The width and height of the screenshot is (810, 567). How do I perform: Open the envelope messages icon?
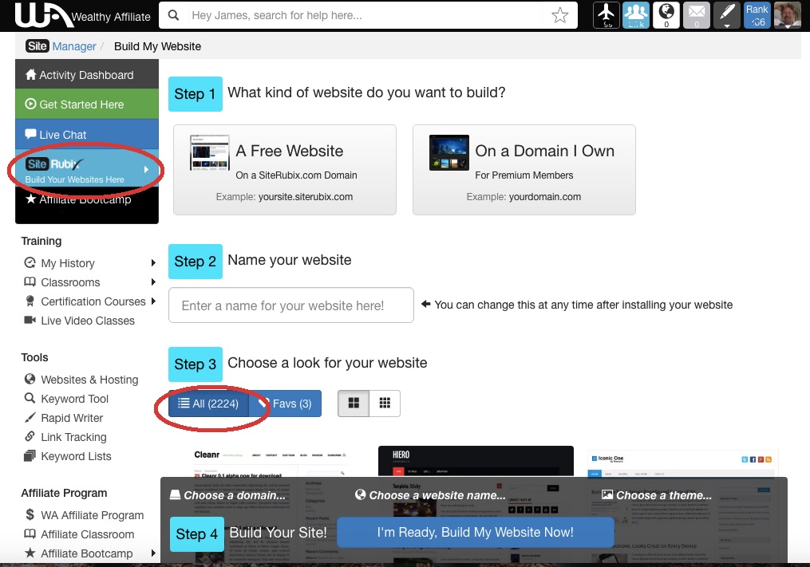click(697, 15)
